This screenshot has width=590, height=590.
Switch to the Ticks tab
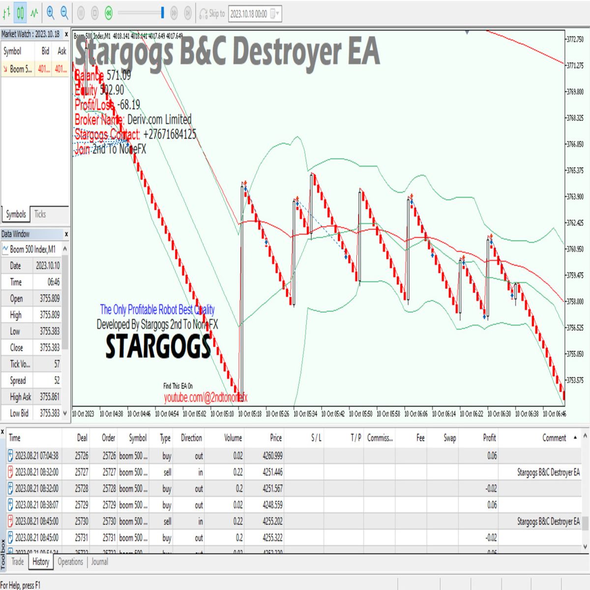pyautogui.click(x=40, y=214)
